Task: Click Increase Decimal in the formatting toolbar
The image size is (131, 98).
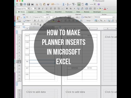Action: coord(78,8)
